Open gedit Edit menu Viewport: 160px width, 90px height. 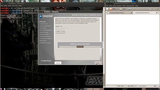tap(110, 6)
